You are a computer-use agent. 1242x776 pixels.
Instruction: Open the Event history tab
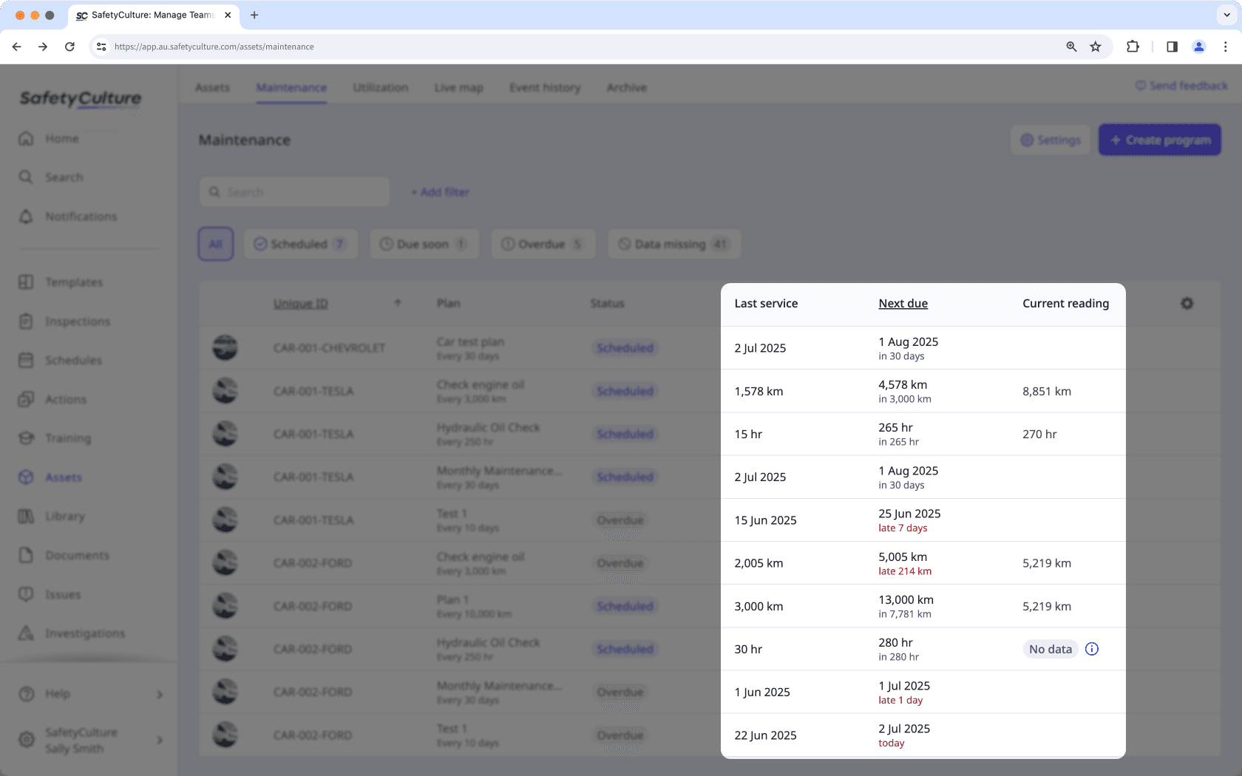coord(544,87)
